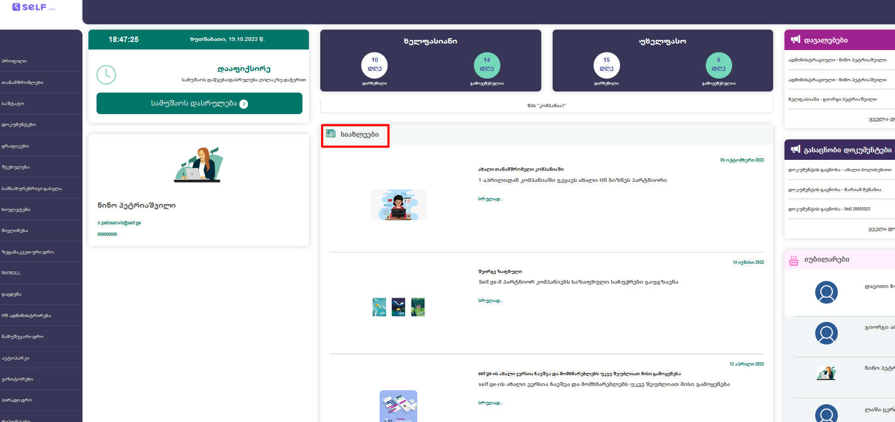Click დავითი's avatar in იუბილარები list
Screen dimensions: 895x422
[826, 293]
